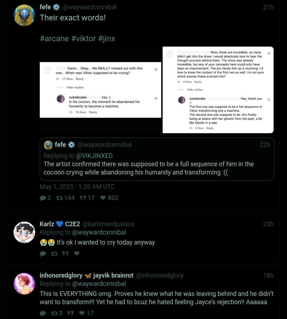Open Karlz's profile avatar
287x319 pixels.
click(x=24, y=232)
